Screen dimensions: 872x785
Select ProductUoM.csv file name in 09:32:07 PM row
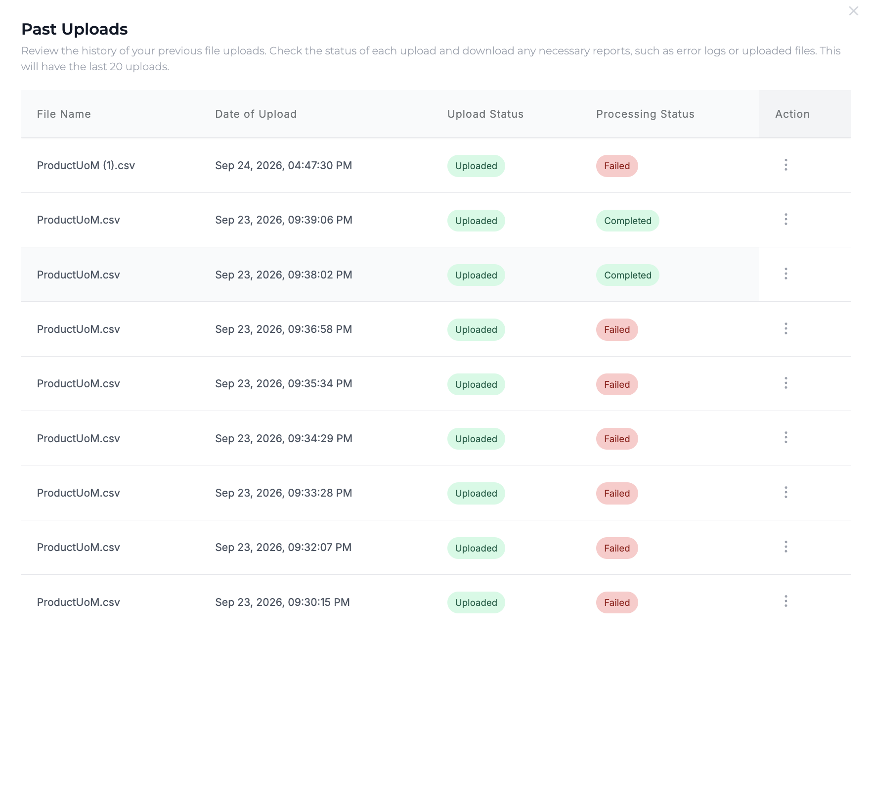79,548
